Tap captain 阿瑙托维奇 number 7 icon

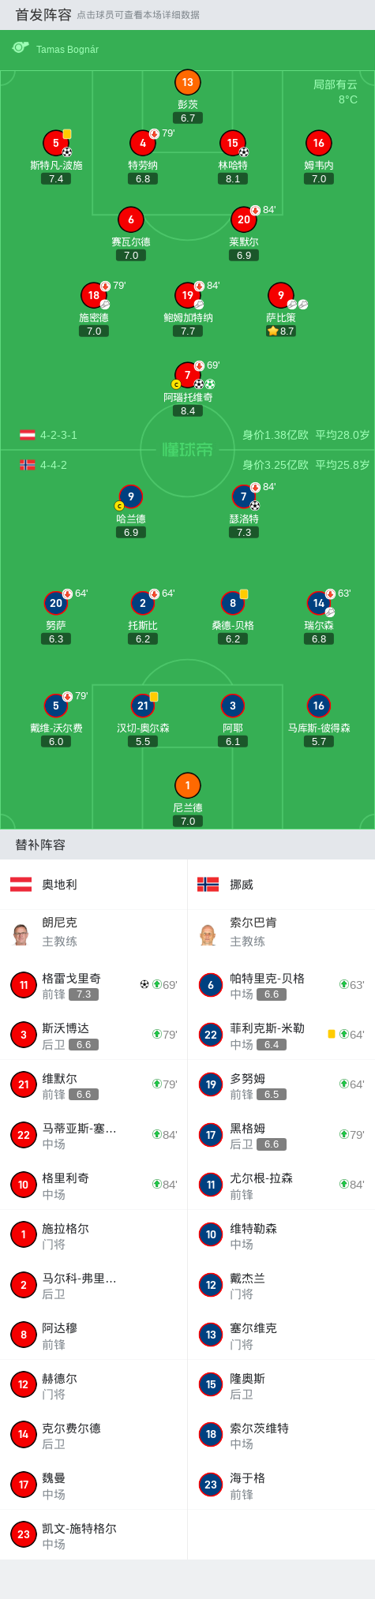coord(187,375)
